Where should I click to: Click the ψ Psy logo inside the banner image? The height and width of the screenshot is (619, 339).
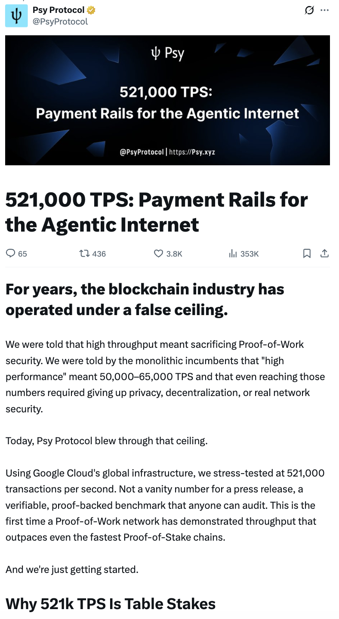(x=168, y=53)
